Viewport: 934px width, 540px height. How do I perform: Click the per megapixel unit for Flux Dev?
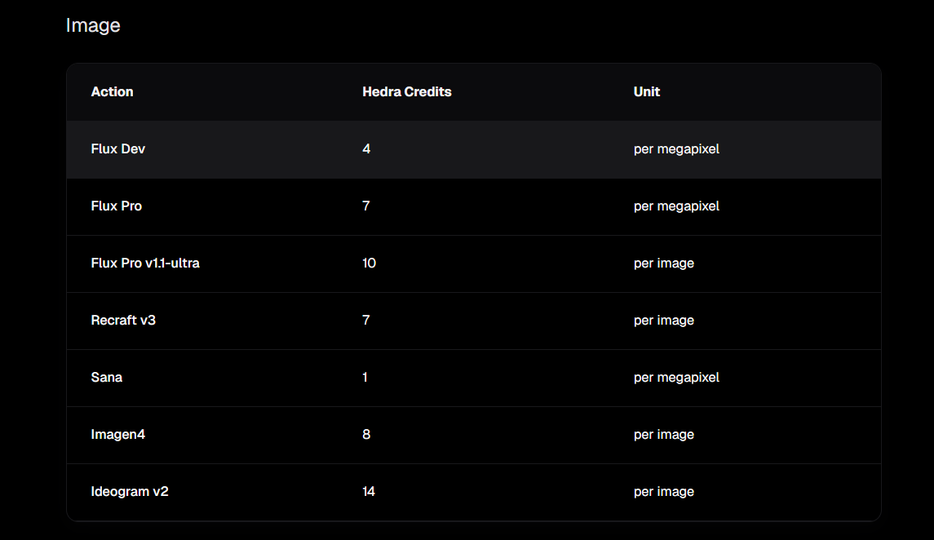click(x=676, y=149)
